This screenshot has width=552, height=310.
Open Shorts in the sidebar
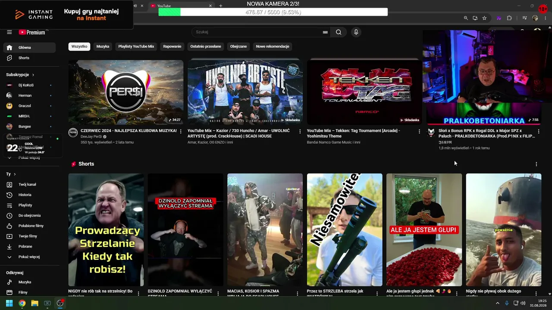29,58
